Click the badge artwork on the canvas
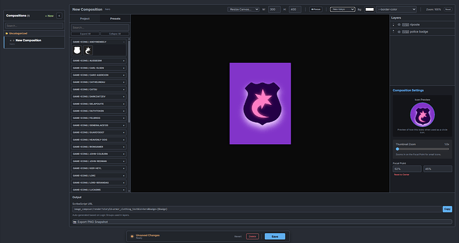The height and width of the screenshot is (243, 459). point(262,104)
